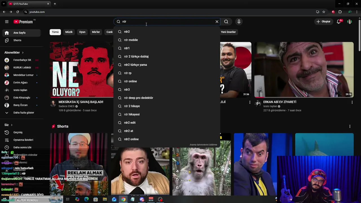Viewport: 361px width, 203px height.
Task: Choose the rdr2 edit suggestion
Action: (167, 123)
